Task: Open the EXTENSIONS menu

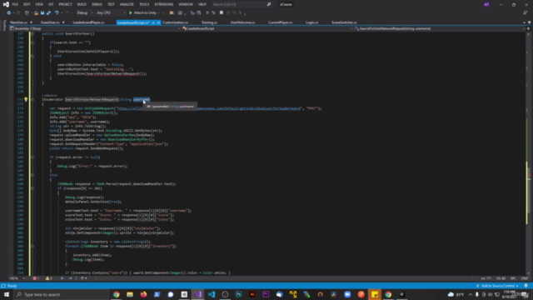Action: (164, 4)
